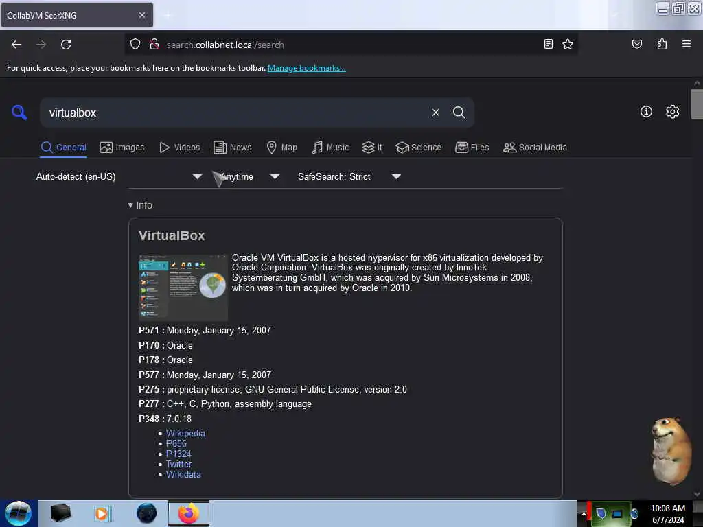The image size is (703, 527).
Task: Click the insecure connection lock icon
Action: 154,45
